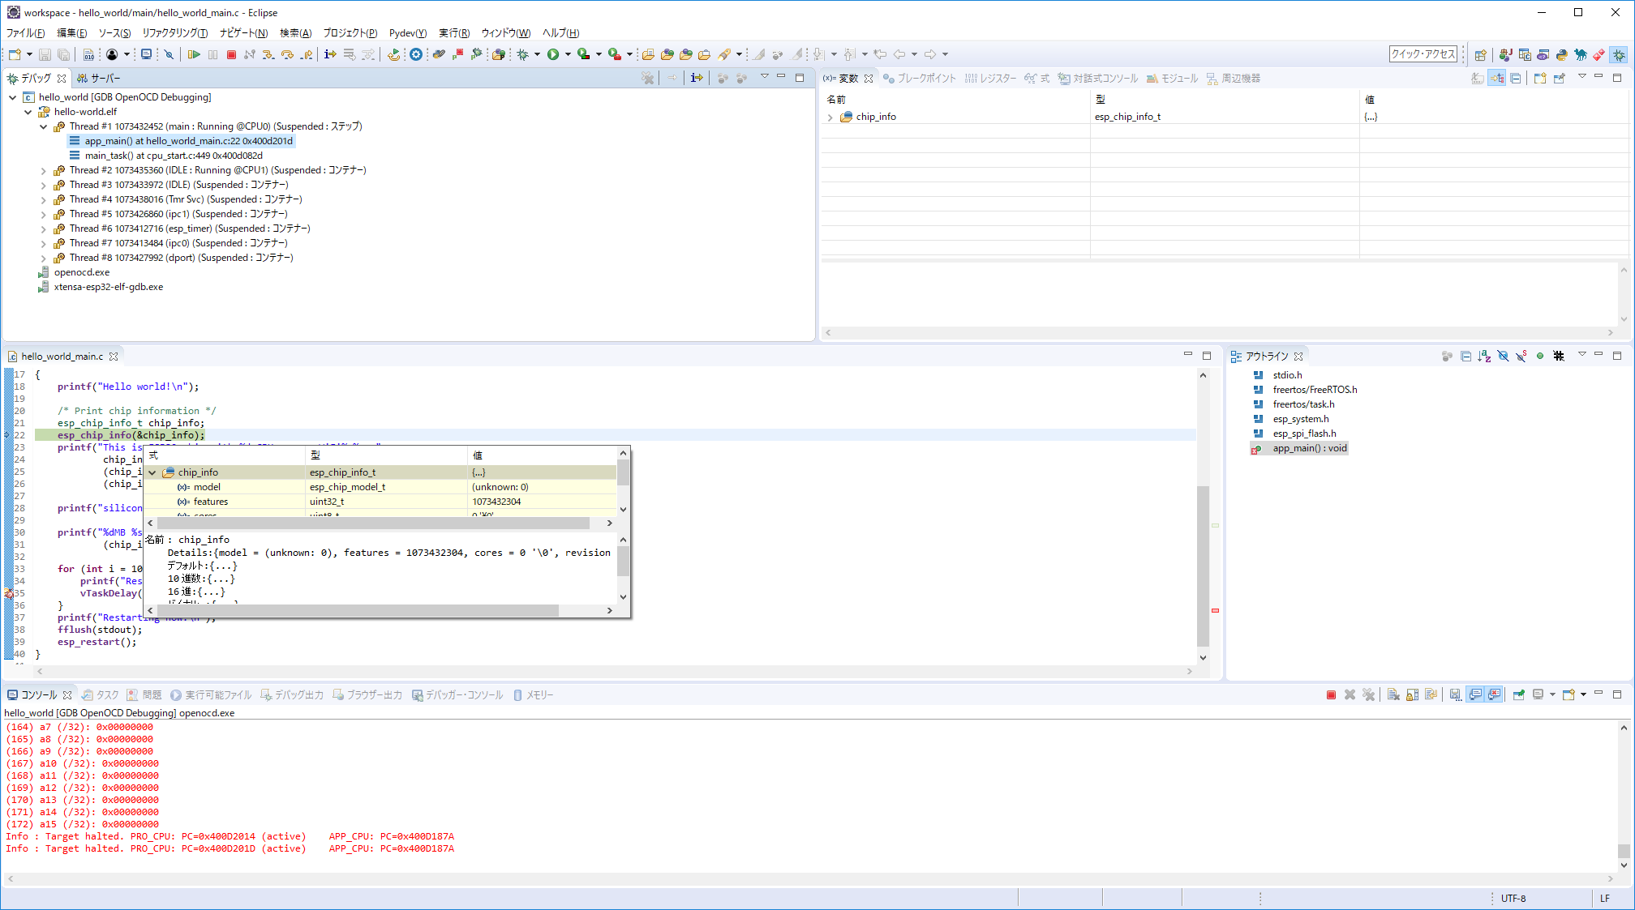Expand Thread #4 Tmr Svc node
The image size is (1635, 910).
[x=44, y=199]
